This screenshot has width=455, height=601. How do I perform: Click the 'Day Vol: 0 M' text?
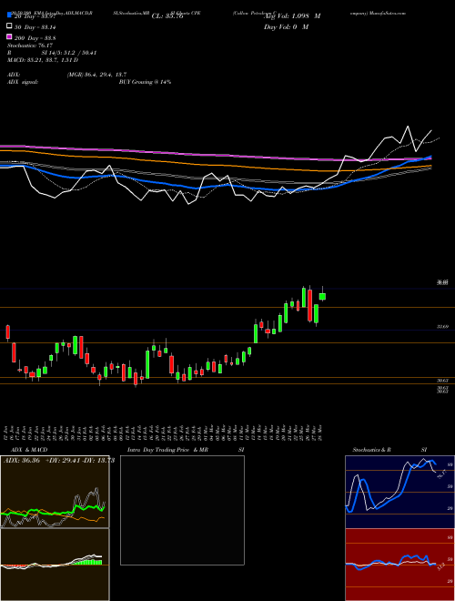286,27
